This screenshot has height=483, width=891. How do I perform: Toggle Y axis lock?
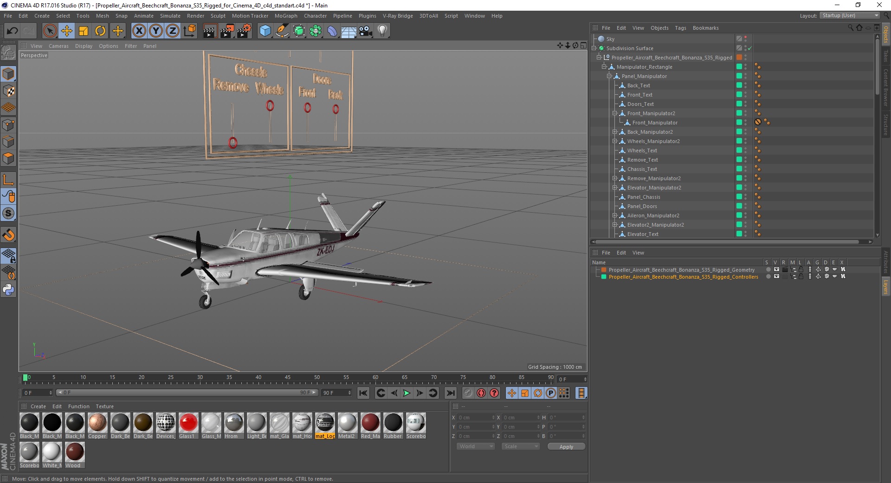pos(156,31)
